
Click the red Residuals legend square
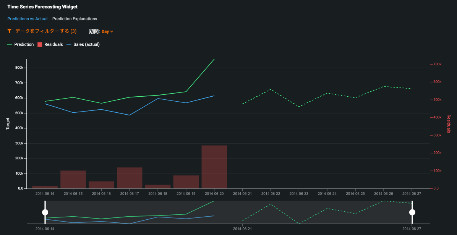point(40,44)
